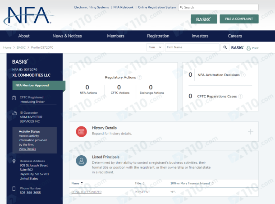Click the NFA logo
The width and height of the screenshot is (275, 204).
pyautogui.click(x=29, y=16)
